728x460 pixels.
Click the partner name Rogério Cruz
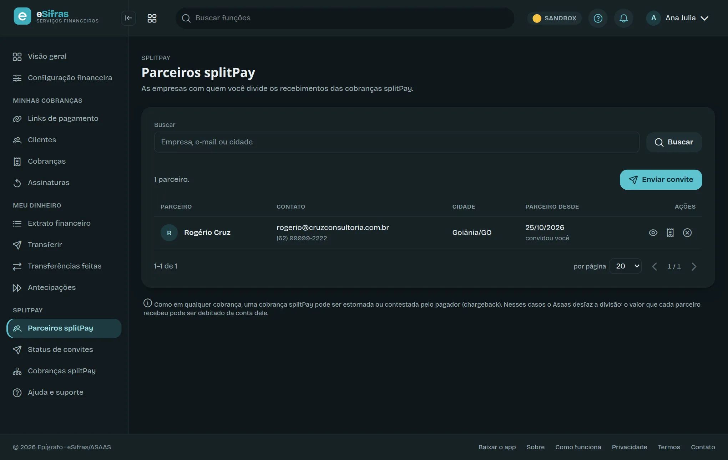pos(207,232)
